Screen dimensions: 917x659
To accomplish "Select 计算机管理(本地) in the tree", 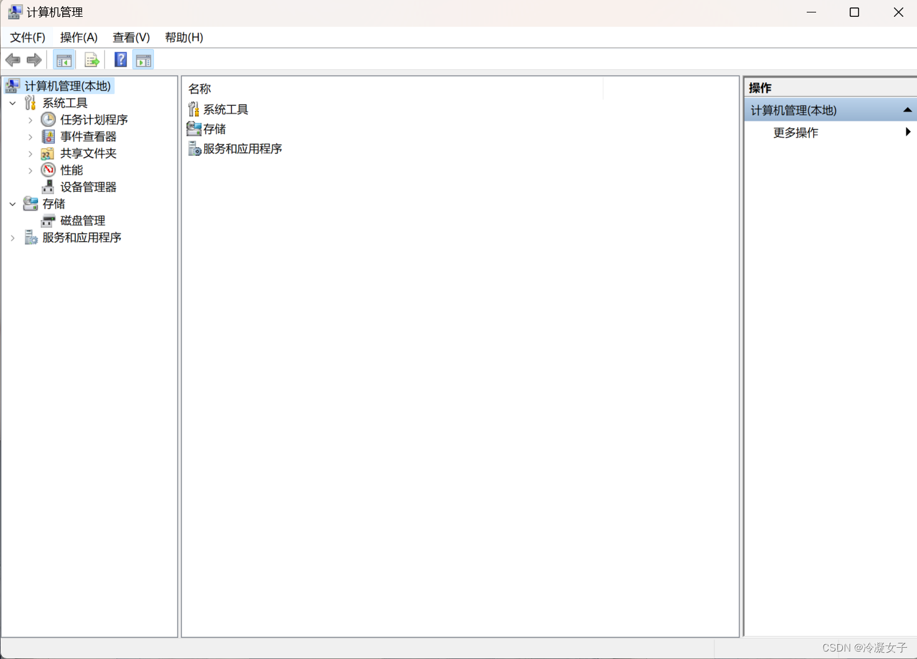I will (68, 86).
